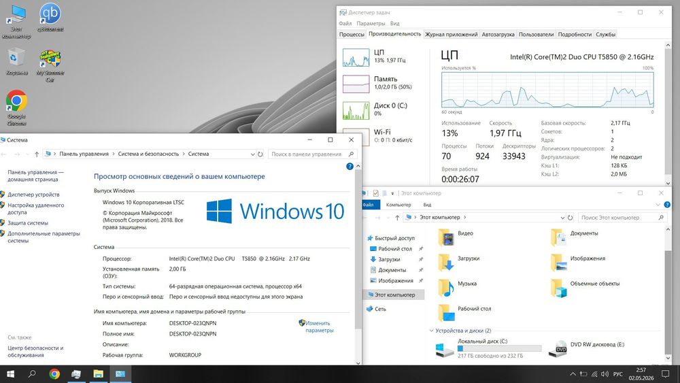Open the Services tab in Task Manager
Image resolution: width=680 pixels, height=383 pixels.
click(x=605, y=34)
